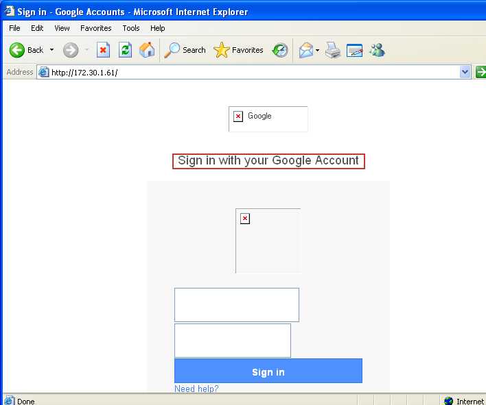Open the Need help? link
The height and width of the screenshot is (405, 486).
196,389
